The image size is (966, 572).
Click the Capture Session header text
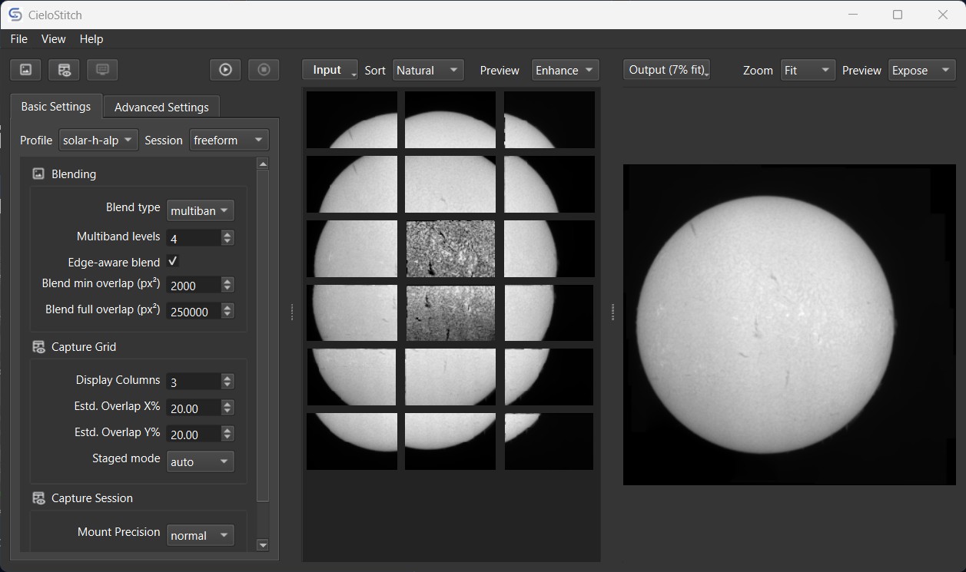(x=92, y=498)
